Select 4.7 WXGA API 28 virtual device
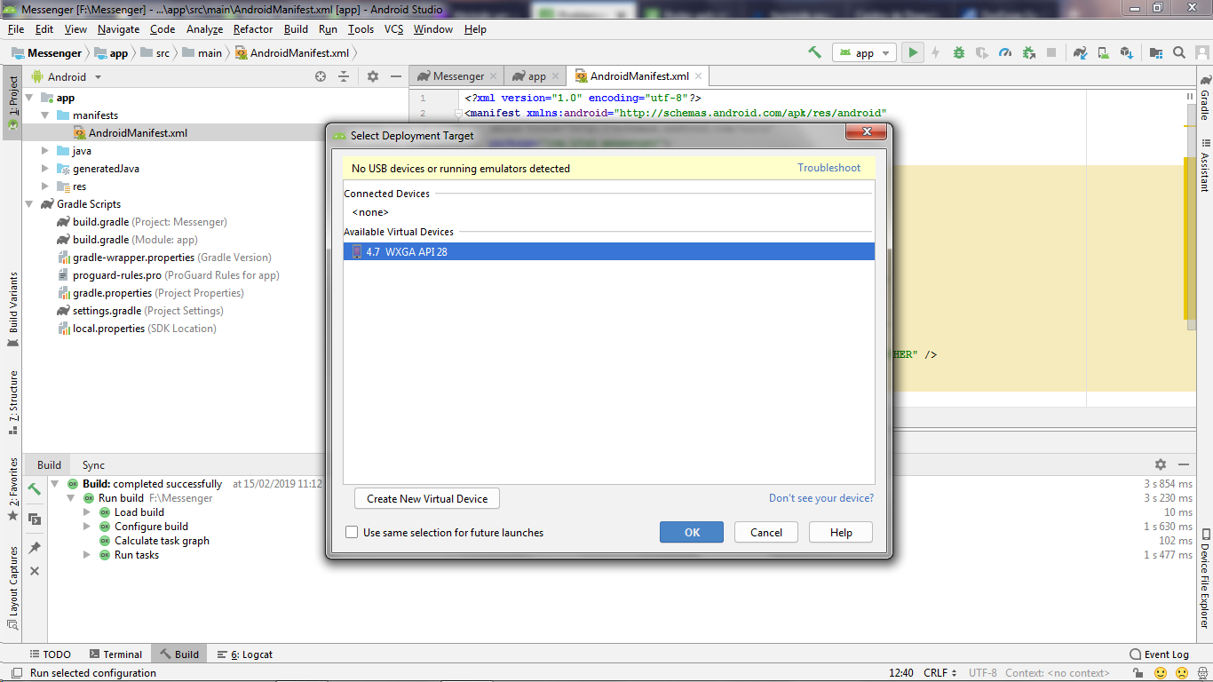The image size is (1213, 682). tap(609, 251)
